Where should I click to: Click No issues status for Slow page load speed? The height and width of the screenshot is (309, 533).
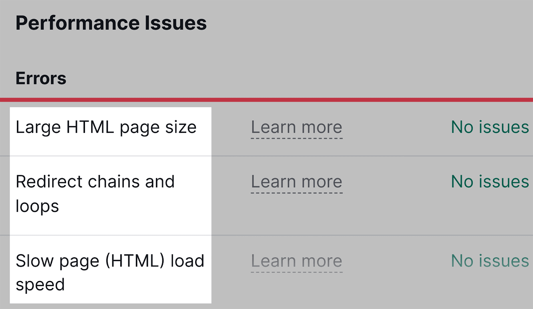490,261
